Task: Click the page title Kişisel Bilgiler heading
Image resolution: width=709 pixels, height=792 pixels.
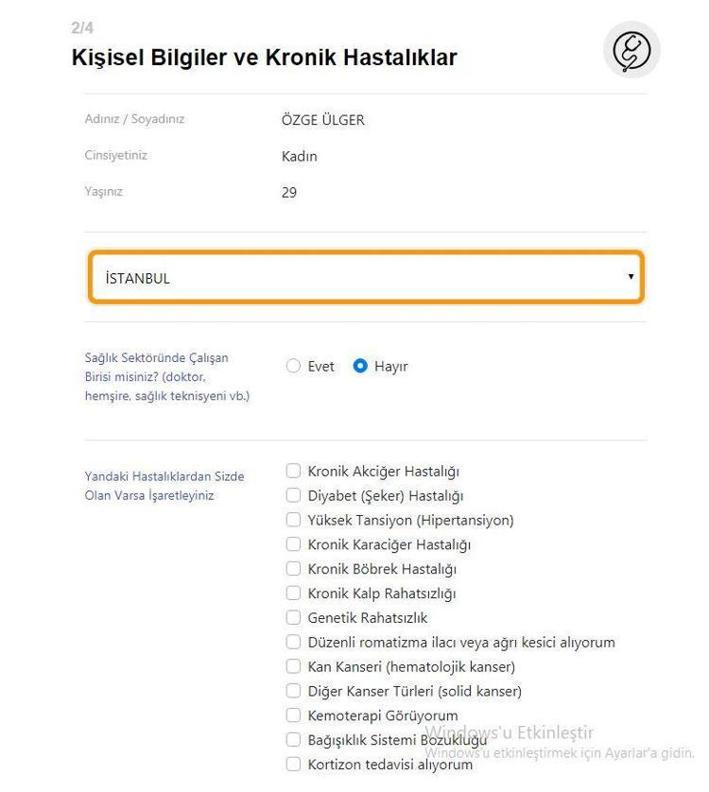Action: coord(265,57)
